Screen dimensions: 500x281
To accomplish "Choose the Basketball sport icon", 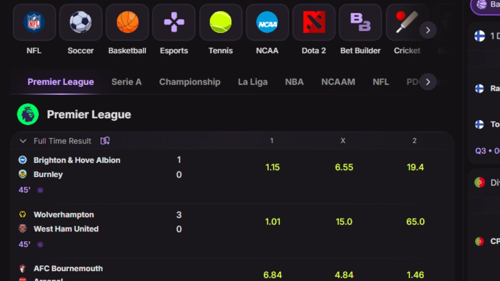I will pos(127,22).
